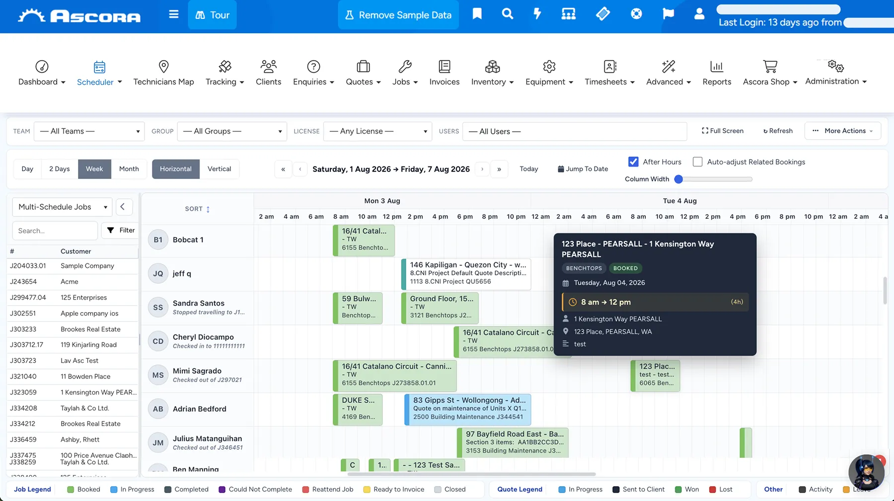Click the flag icon in header
Screen dimensions: 894x501
pyautogui.click(x=668, y=14)
